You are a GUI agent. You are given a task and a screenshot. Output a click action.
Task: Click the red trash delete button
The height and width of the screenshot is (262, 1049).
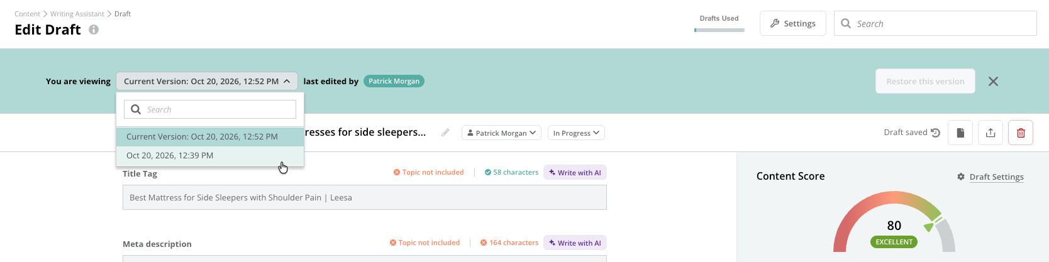1021,133
